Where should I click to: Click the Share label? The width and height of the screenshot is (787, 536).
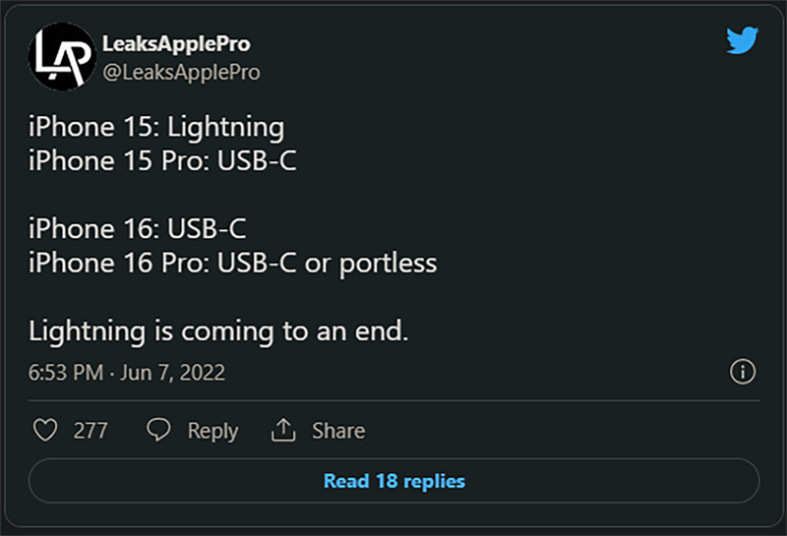(338, 431)
